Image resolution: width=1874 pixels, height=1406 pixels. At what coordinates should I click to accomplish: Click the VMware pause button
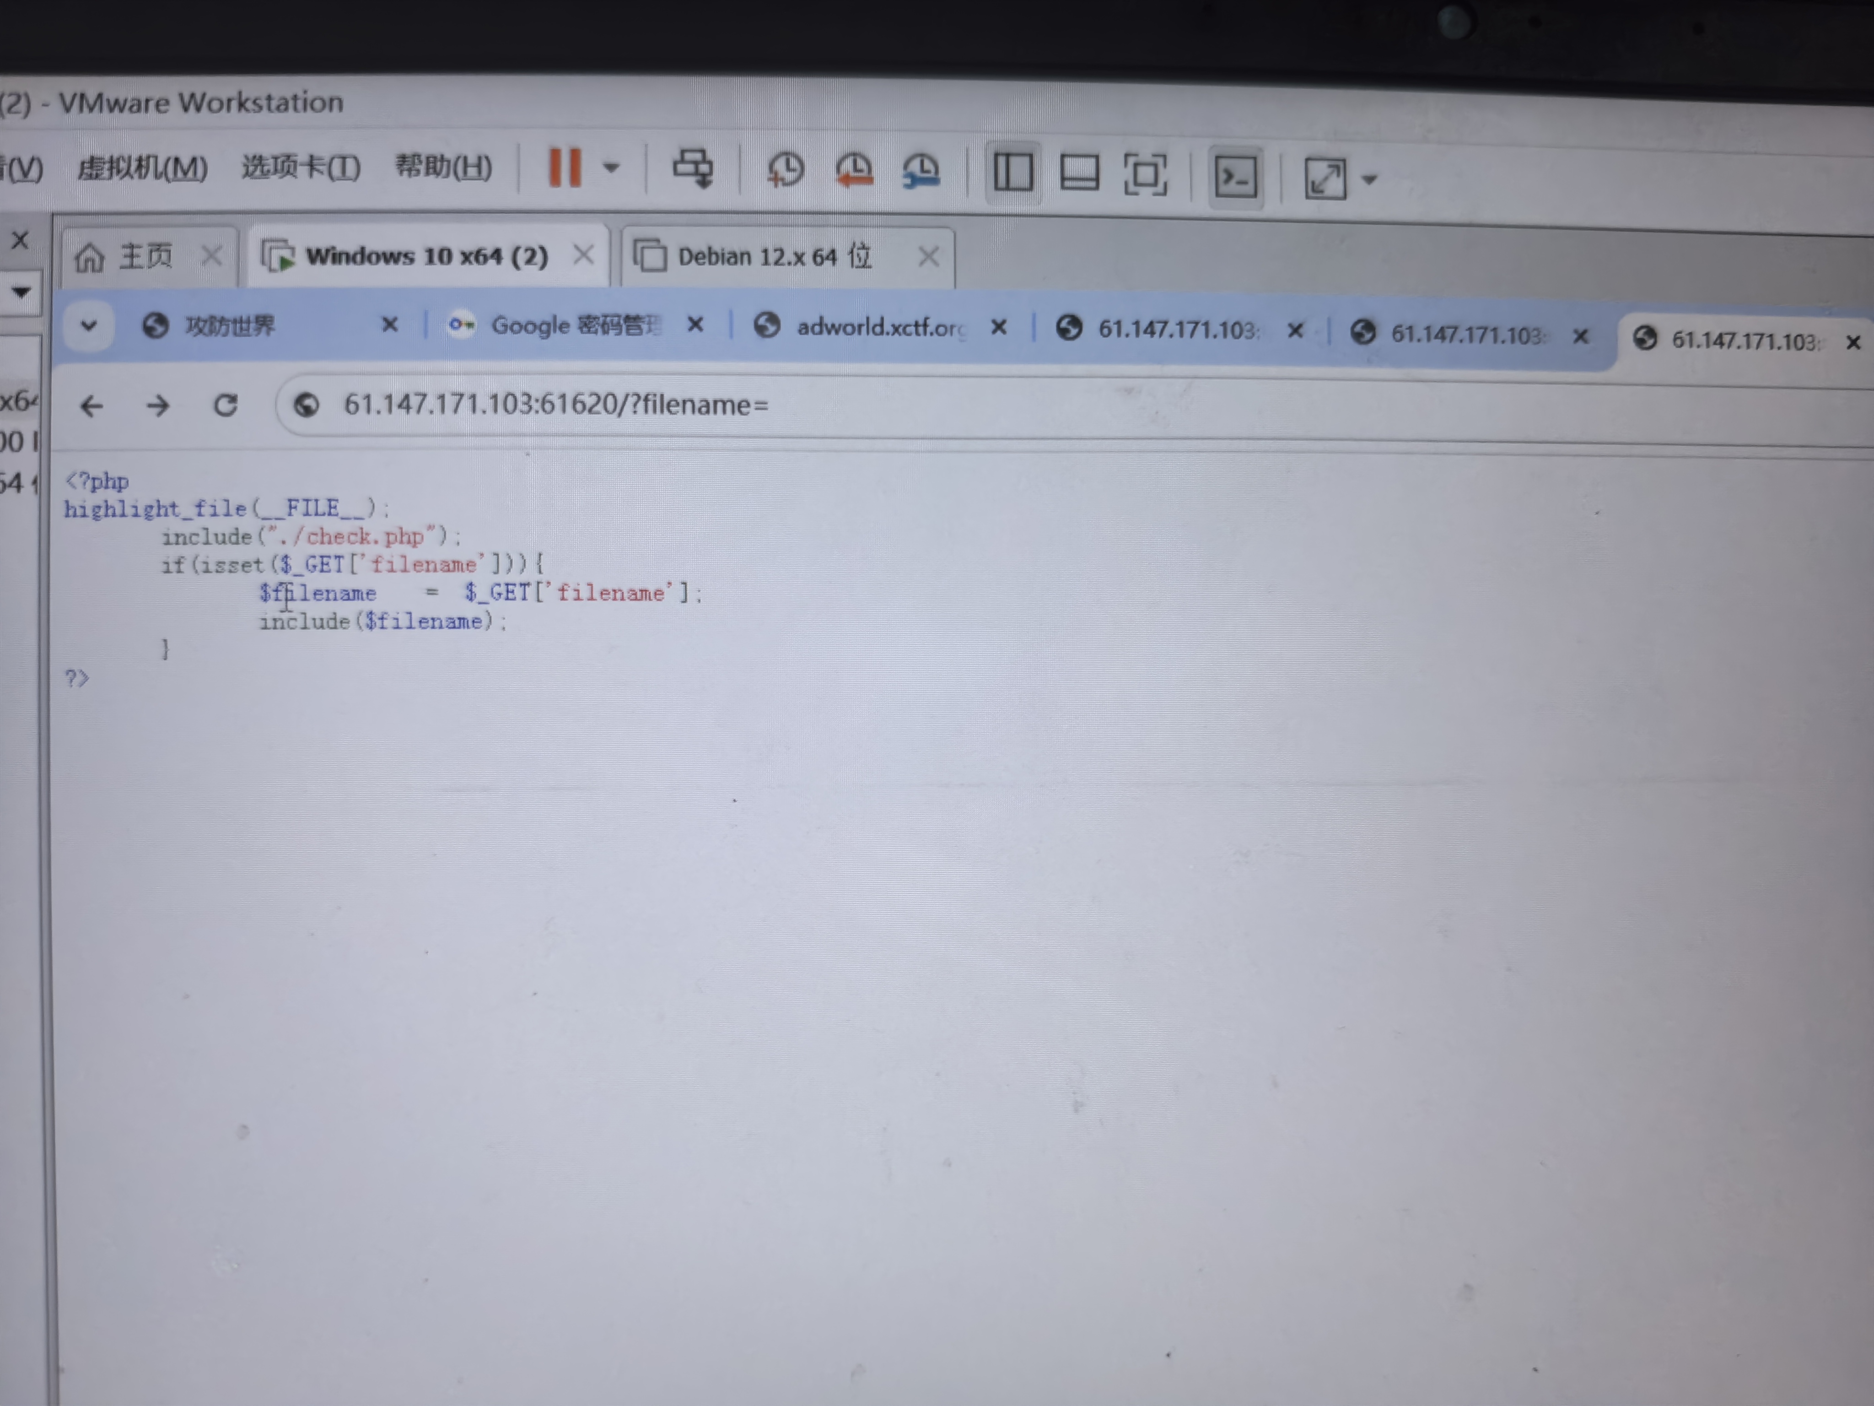(x=564, y=168)
